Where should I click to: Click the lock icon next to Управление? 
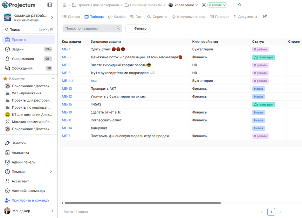tap(204, 5)
